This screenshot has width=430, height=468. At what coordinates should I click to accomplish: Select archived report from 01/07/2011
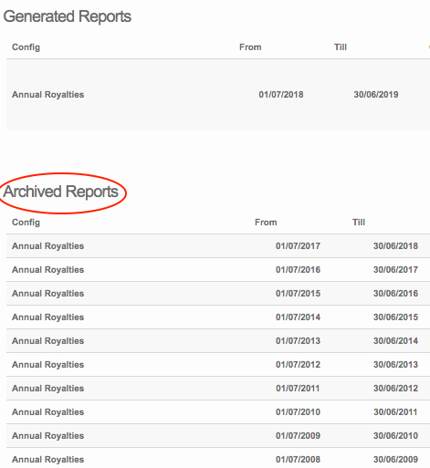pyautogui.click(x=218, y=389)
